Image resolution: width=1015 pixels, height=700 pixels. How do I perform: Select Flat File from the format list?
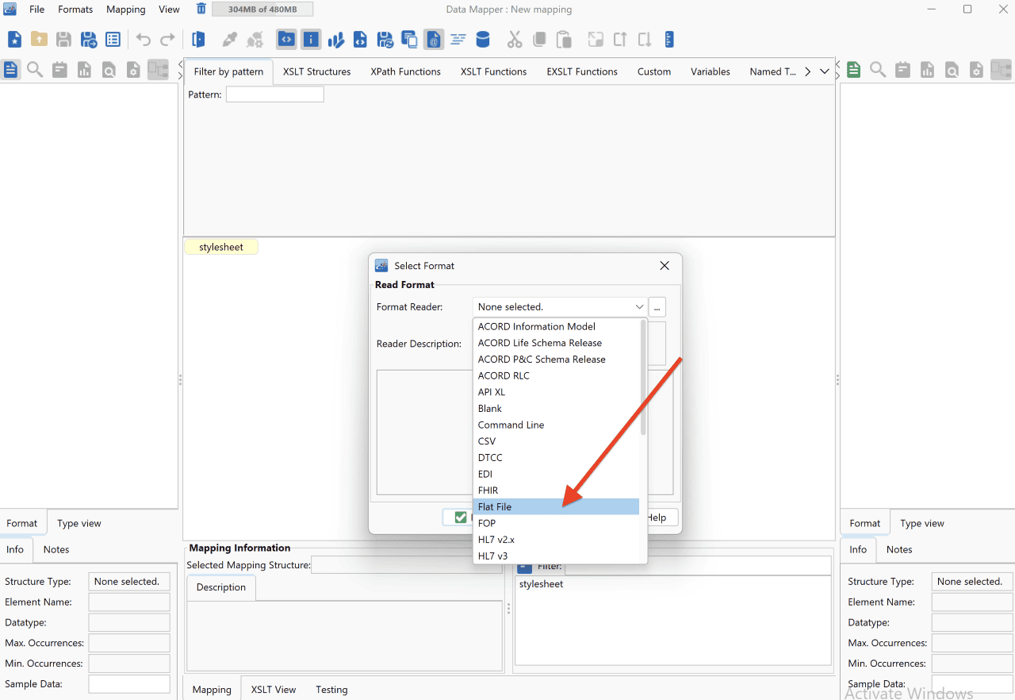[x=556, y=506]
